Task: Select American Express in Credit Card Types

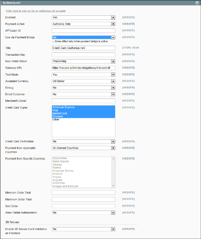Action: pyautogui.click(x=64, y=107)
